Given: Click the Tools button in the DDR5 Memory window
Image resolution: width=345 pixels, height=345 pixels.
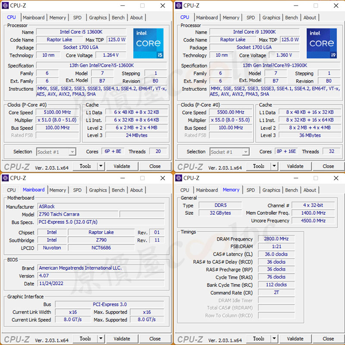Looking at the screenshot, I should [x=259, y=339].
